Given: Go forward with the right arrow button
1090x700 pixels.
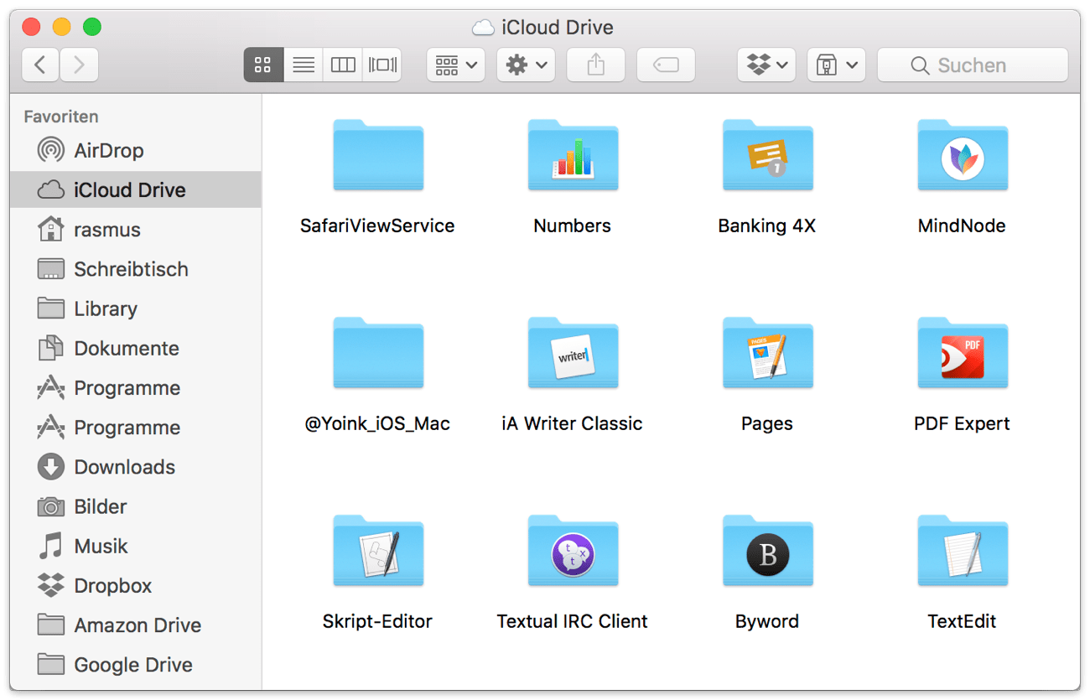Looking at the screenshot, I should (79, 65).
